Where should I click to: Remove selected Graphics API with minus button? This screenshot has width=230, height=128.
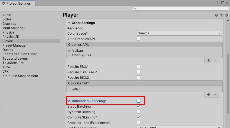point(215,60)
